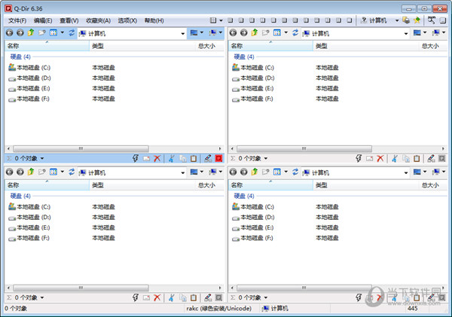452x317 pixels.
Task: Refresh the bottom-right pane
Action: click(295, 172)
